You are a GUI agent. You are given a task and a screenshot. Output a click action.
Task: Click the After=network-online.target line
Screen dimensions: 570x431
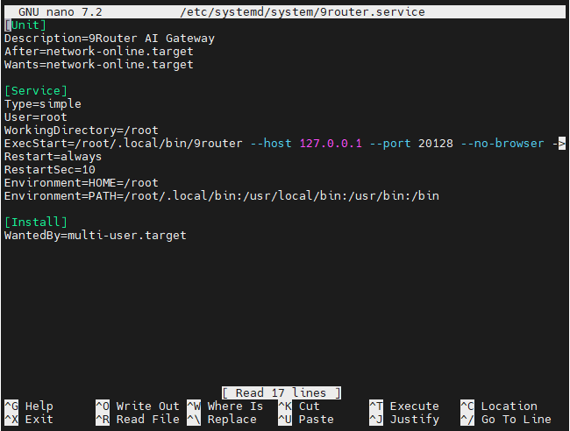[99, 52]
